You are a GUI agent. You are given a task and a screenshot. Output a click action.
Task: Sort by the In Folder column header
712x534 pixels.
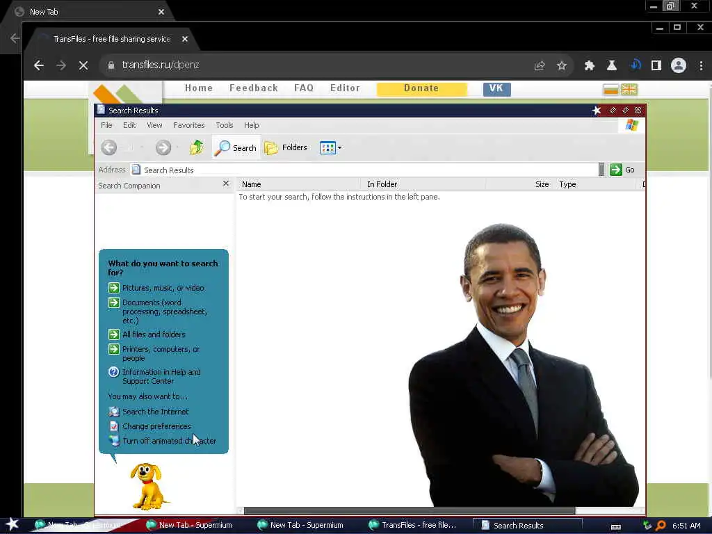(x=423, y=184)
